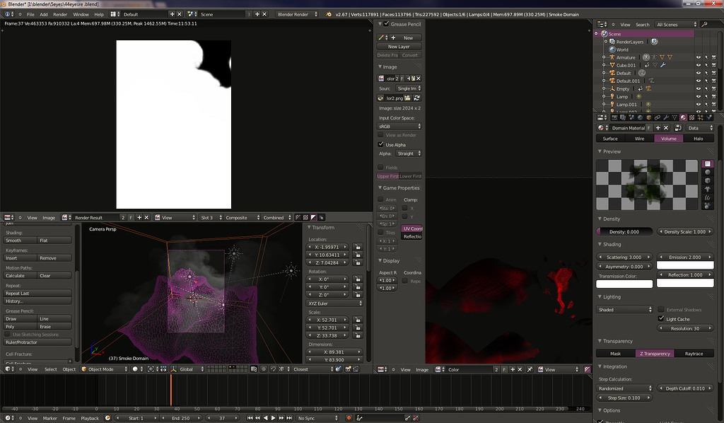Open the Blender Render engine dropdown
The height and width of the screenshot is (423, 724).
(298, 14)
